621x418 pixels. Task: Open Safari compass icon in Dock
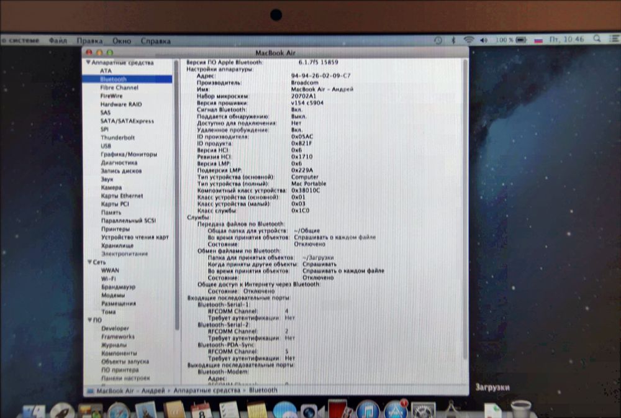tap(119, 411)
